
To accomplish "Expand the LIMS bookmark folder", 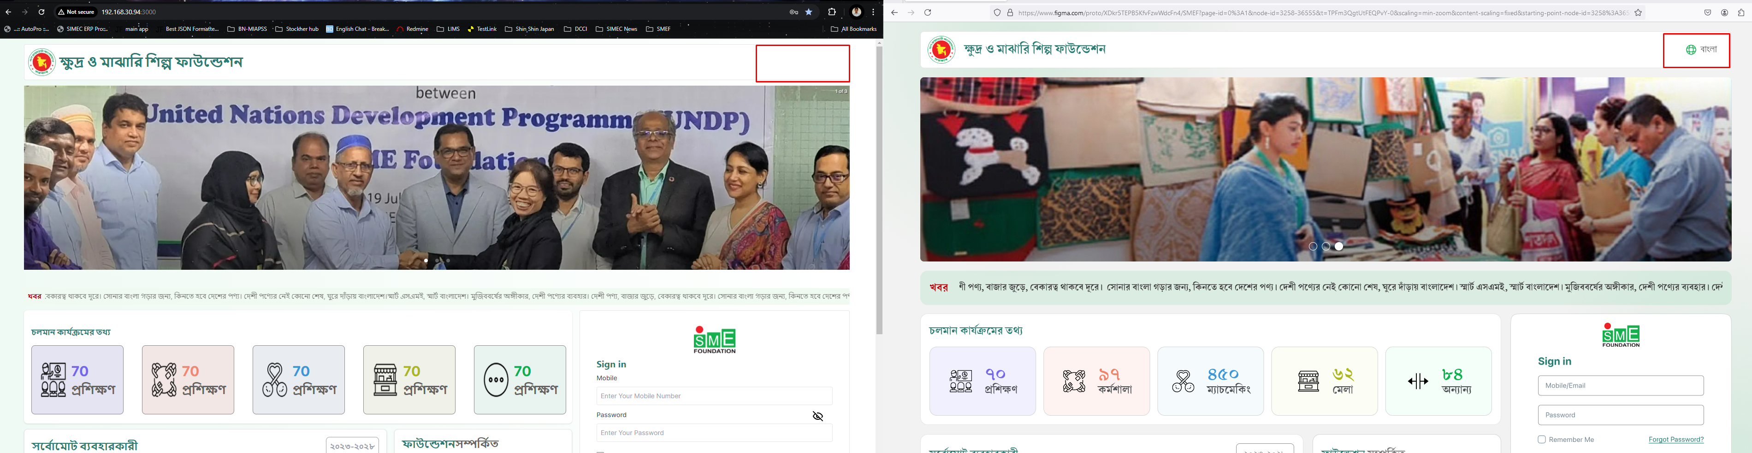I will (448, 29).
